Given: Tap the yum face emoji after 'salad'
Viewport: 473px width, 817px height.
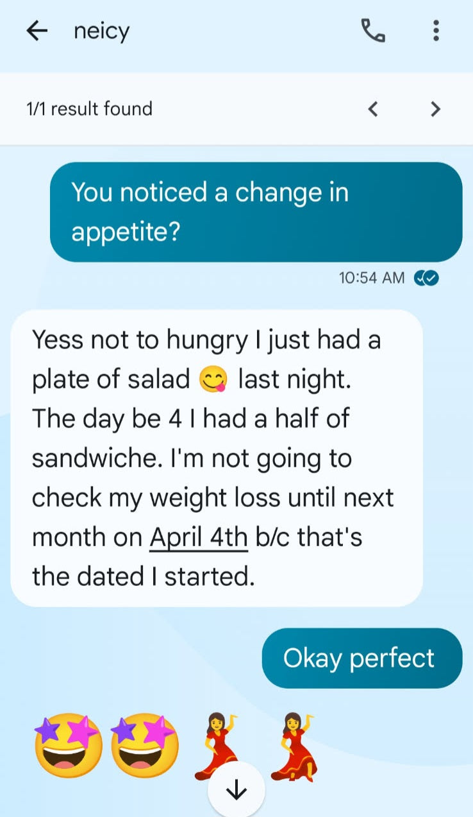Looking at the screenshot, I should tap(214, 380).
